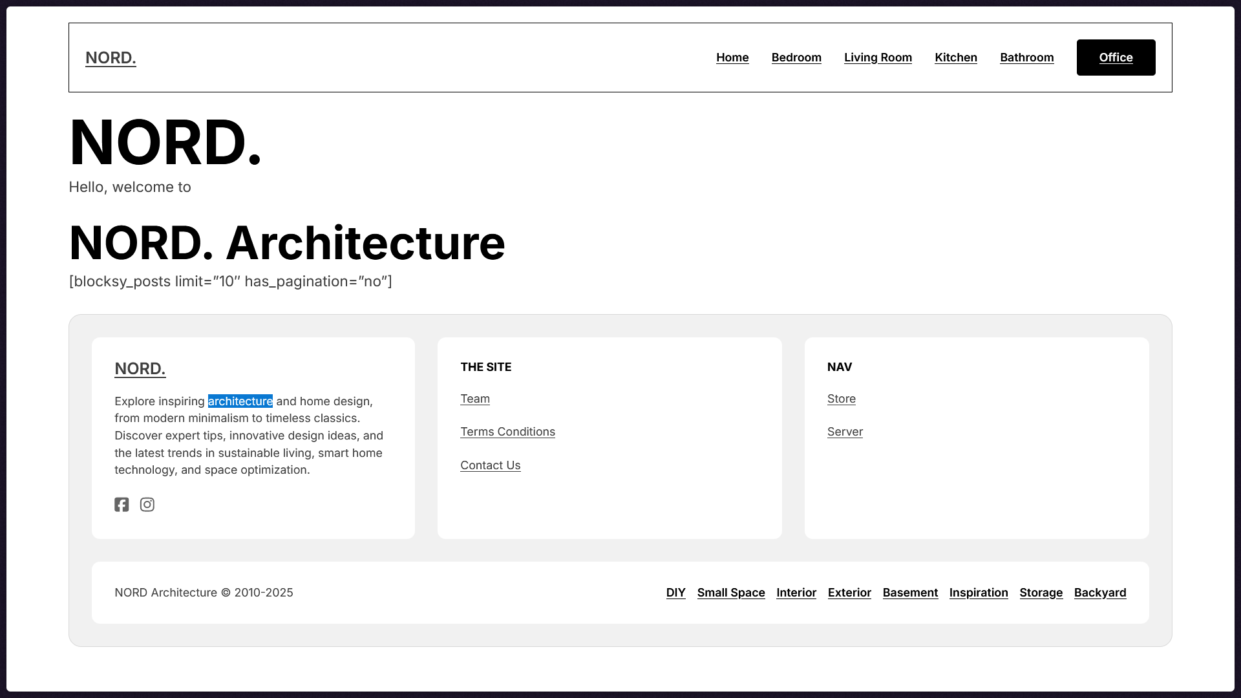Open the Terms Conditions link
Image resolution: width=1241 pixels, height=698 pixels.
click(507, 431)
